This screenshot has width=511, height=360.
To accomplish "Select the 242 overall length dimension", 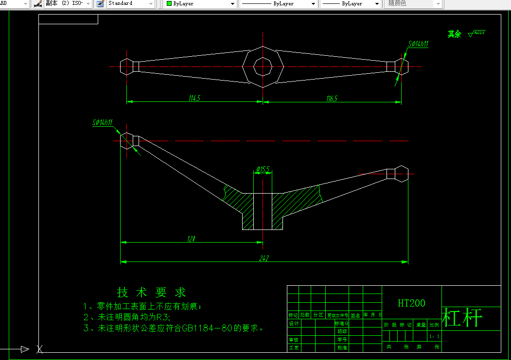I will (x=264, y=259).
